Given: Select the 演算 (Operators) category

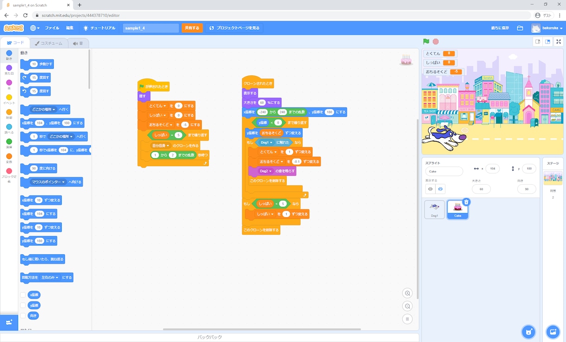Looking at the screenshot, I should coord(9,143).
